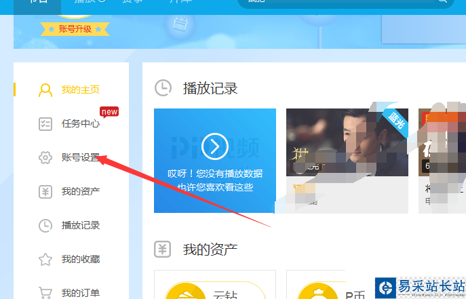Open the gear icon for 账号设置

(x=45, y=158)
